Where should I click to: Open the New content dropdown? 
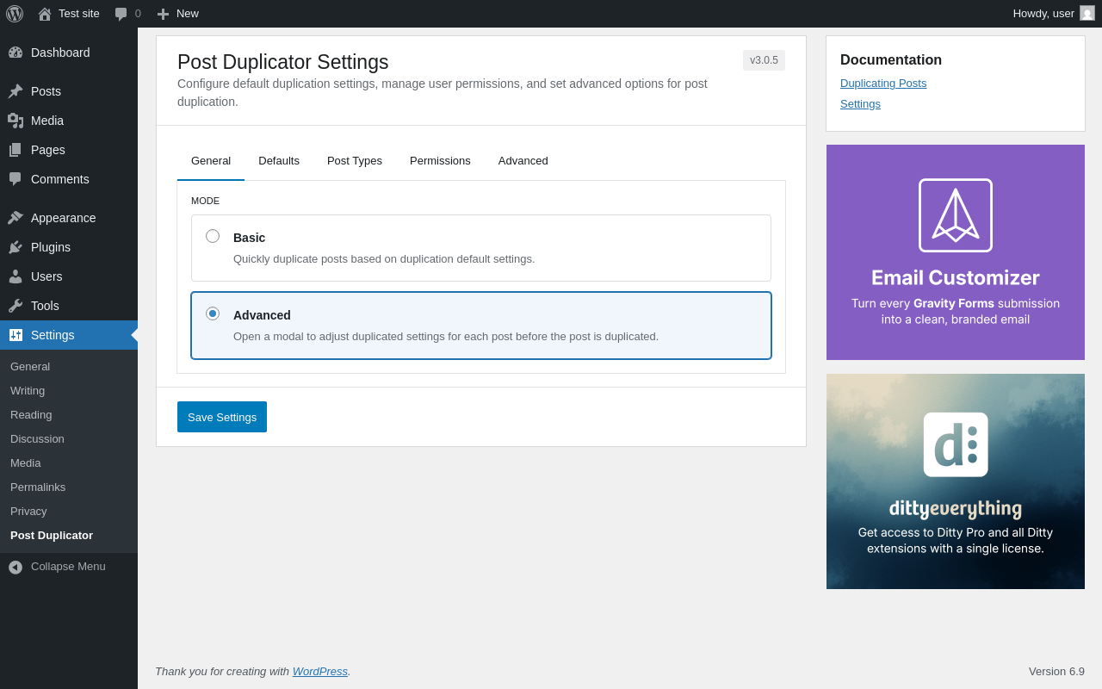pos(178,14)
